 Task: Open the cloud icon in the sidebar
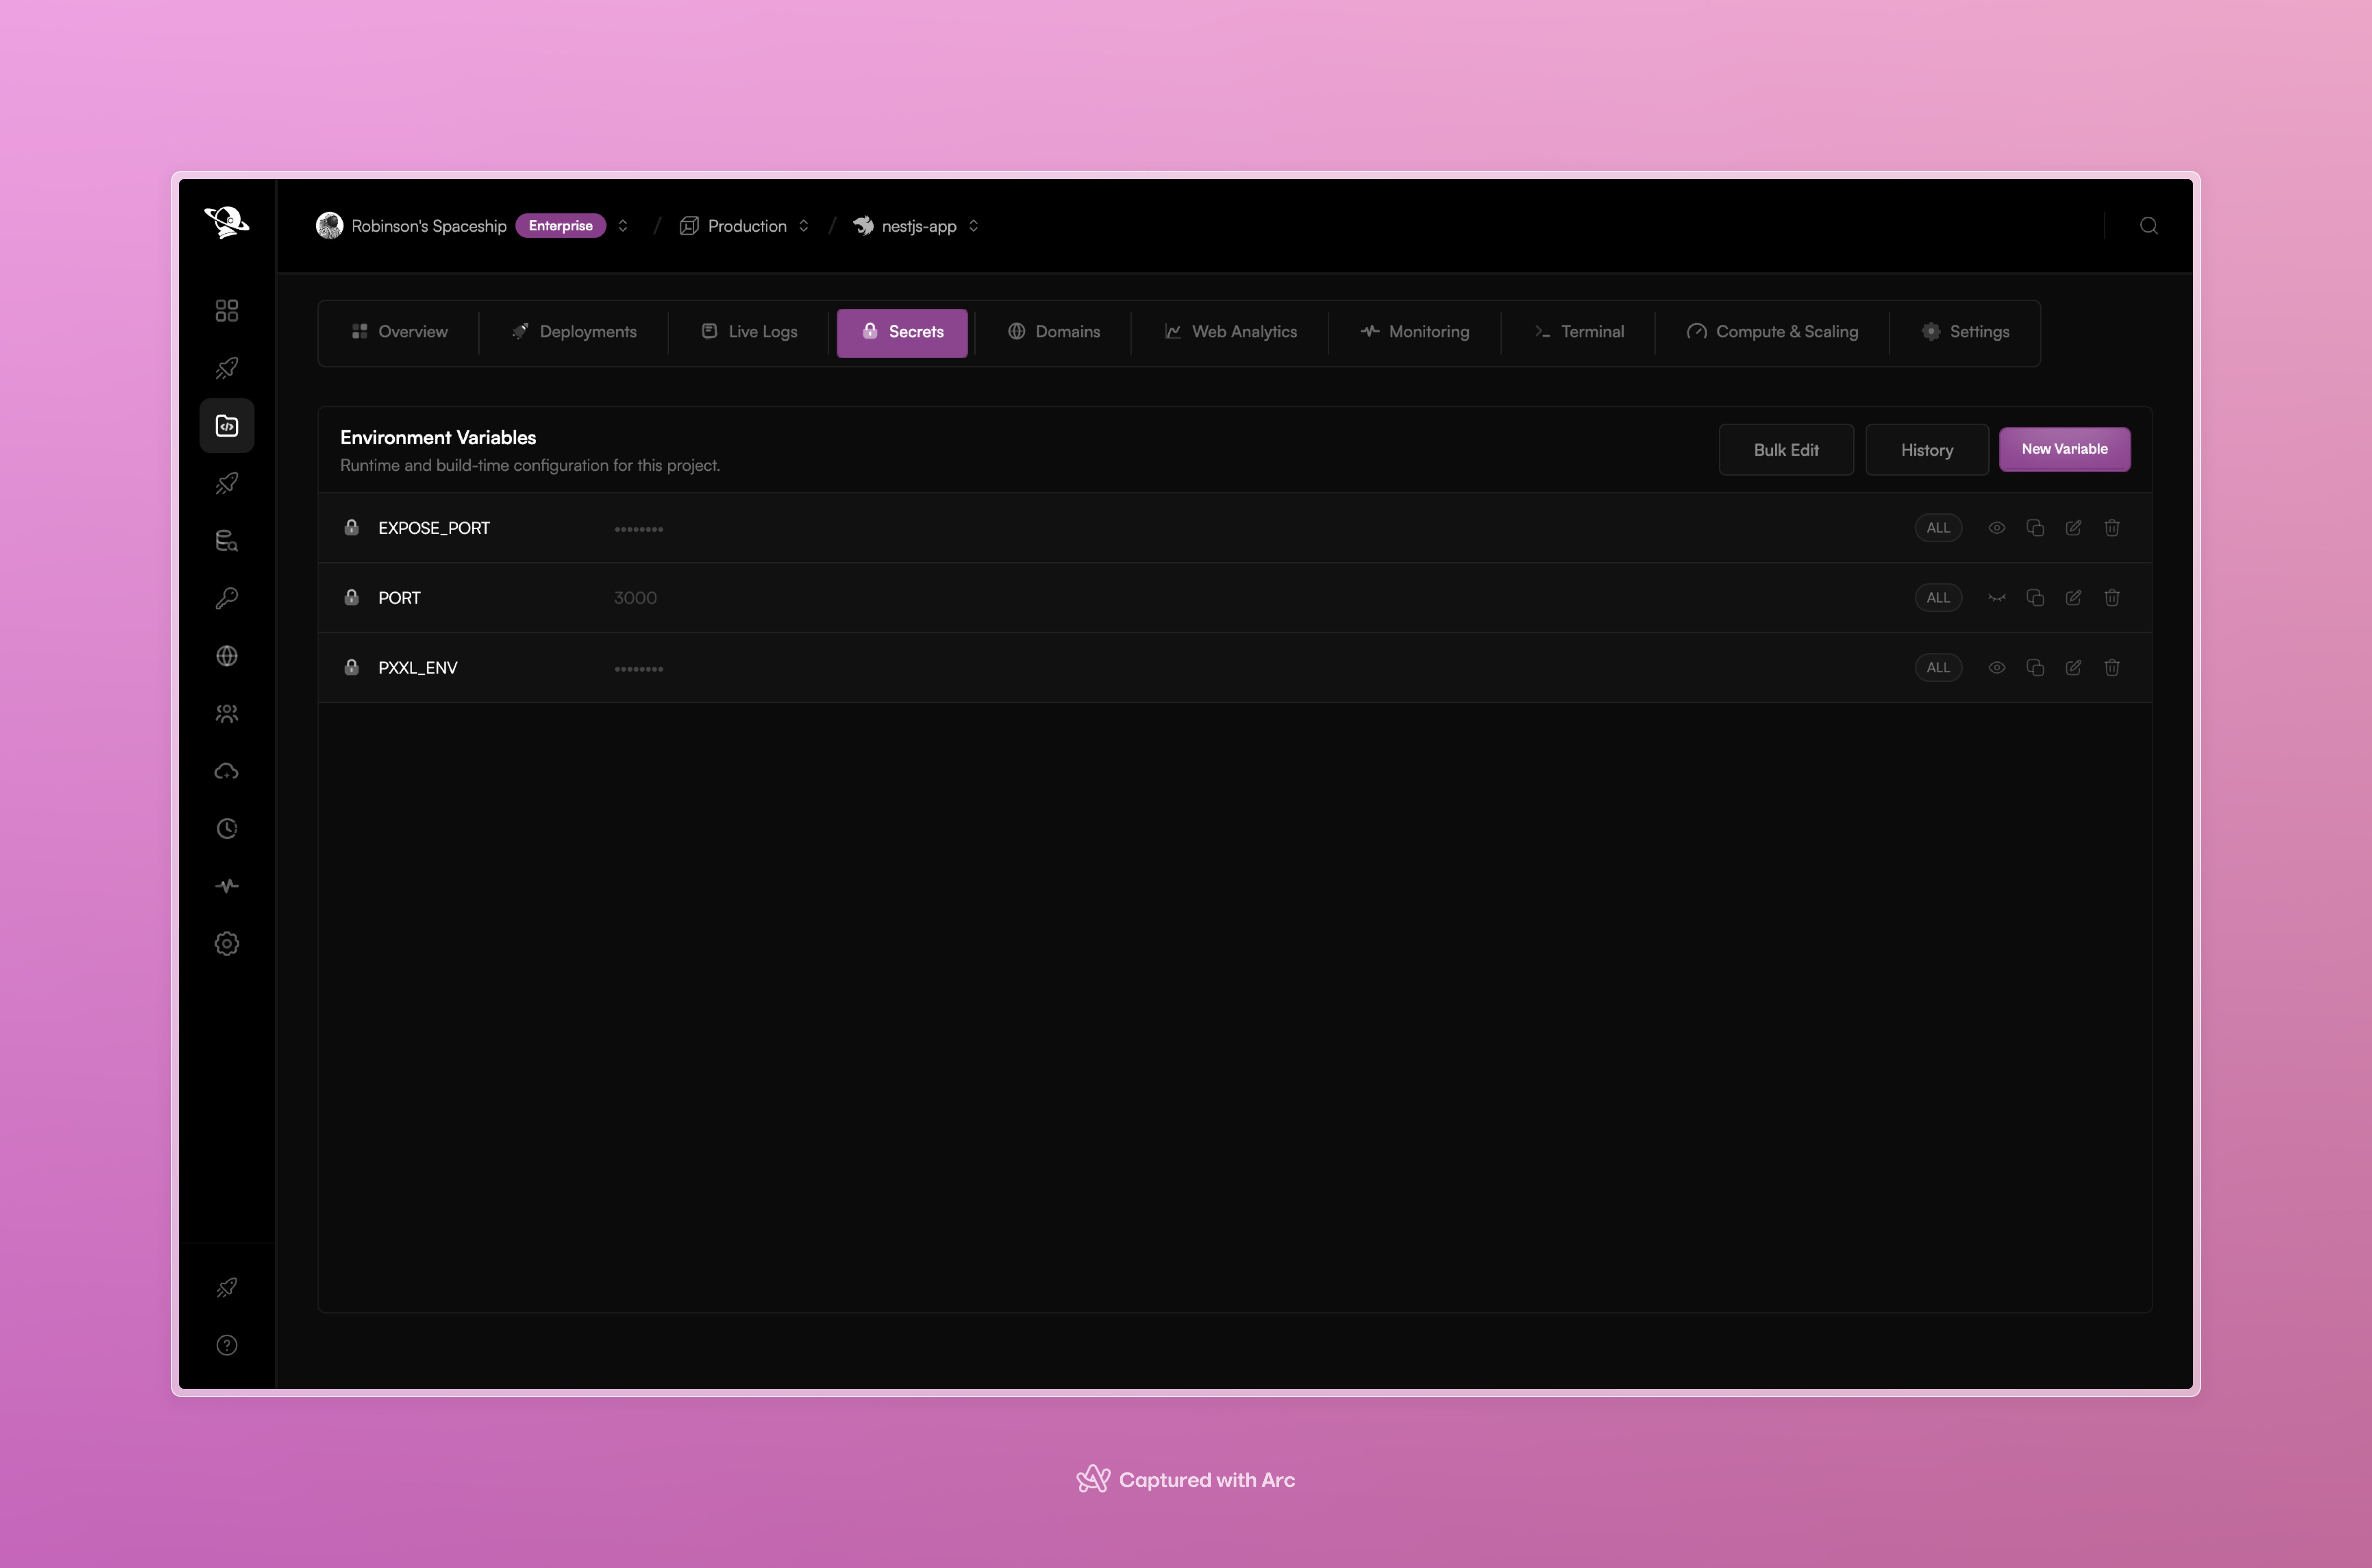227,771
